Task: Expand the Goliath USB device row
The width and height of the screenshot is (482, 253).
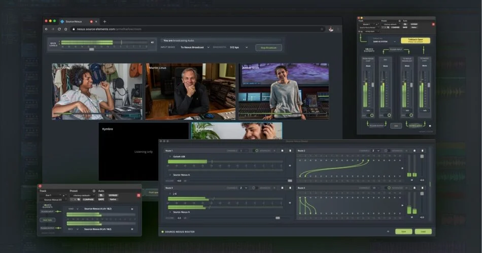Action: tap(170, 157)
